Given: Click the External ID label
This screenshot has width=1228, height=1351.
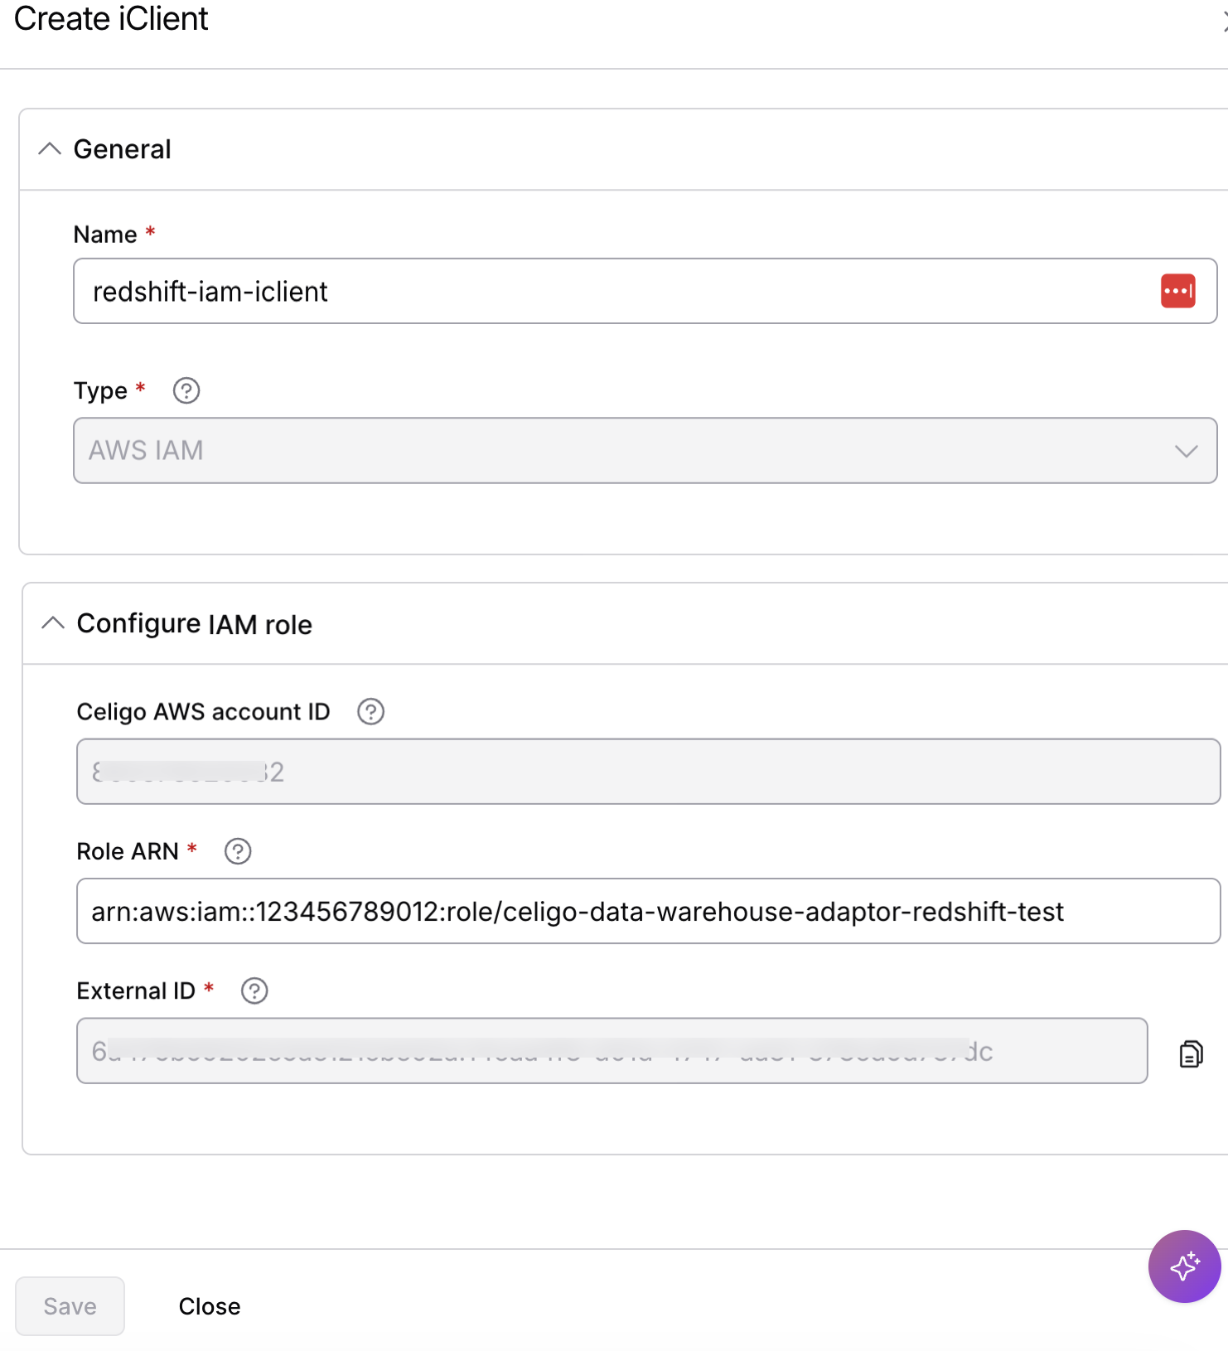Looking at the screenshot, I should pos(136,990).
